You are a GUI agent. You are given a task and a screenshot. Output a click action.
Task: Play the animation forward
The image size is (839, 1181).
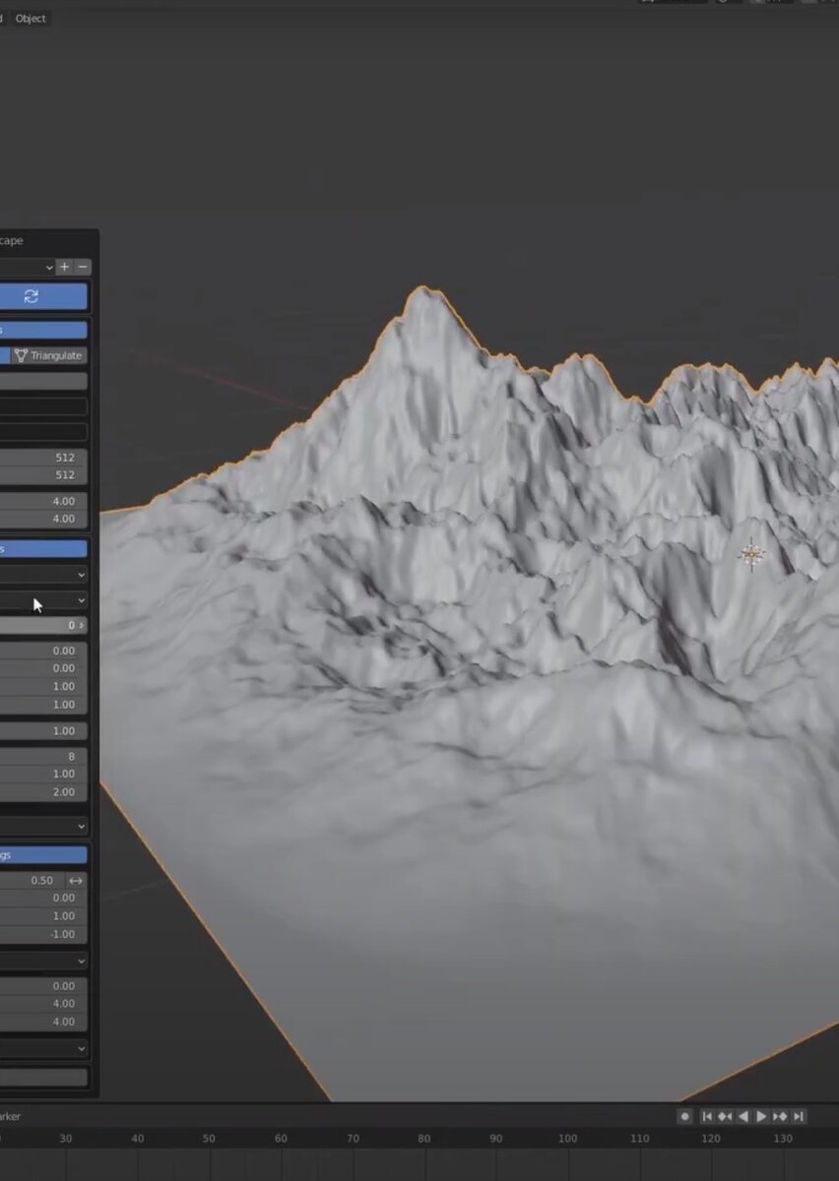point(761,1116)
